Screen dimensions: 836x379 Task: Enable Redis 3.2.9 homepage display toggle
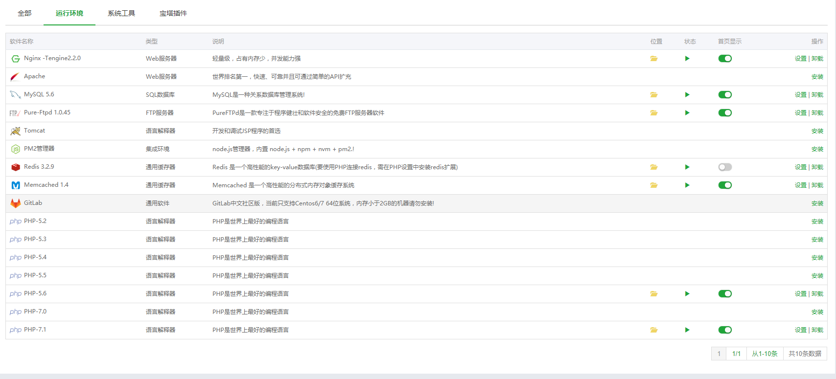click(725, 167)
